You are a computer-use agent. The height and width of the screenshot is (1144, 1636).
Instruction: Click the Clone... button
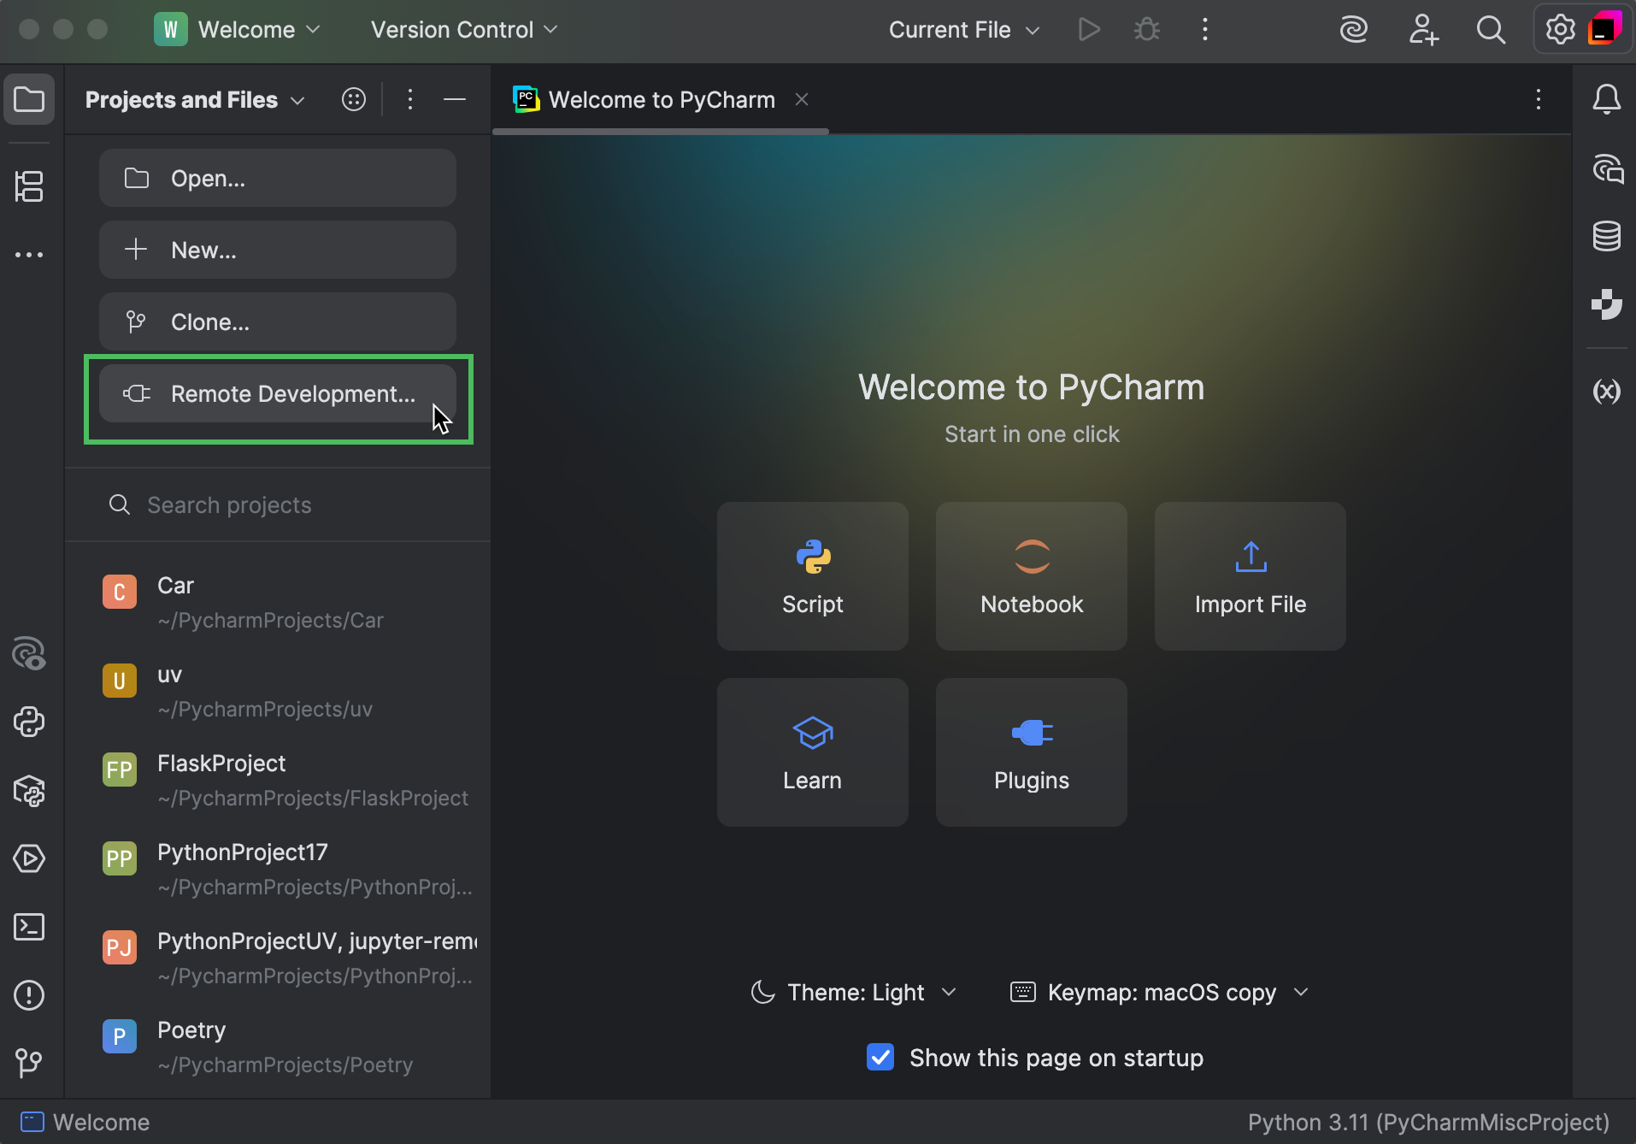[x=277, y=322]
